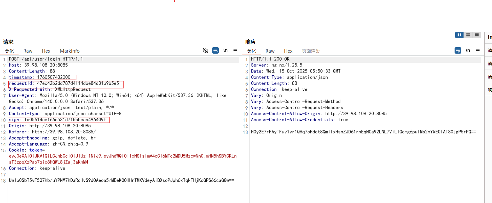The image size is (492, 203).
Task: Select the MarkInfo tab in the request panel
Action: point(69,51)
